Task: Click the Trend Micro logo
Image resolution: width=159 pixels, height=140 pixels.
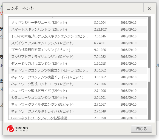Action: [18, 129]
